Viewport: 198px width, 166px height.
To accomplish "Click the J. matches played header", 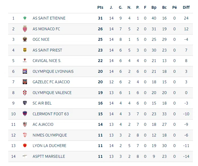I will [x=111, y=7].
